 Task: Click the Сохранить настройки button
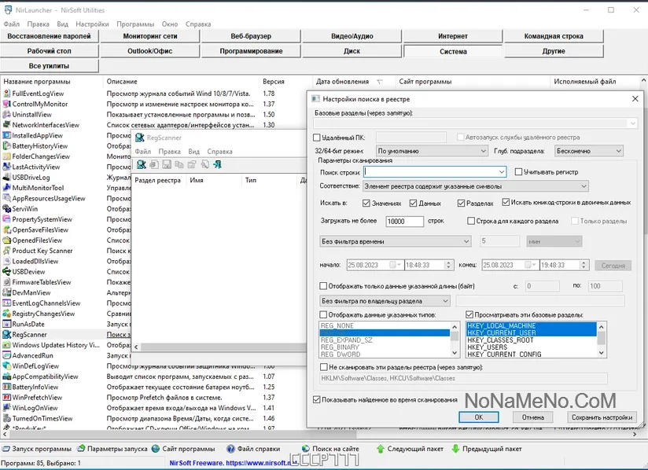click(601, 417)
